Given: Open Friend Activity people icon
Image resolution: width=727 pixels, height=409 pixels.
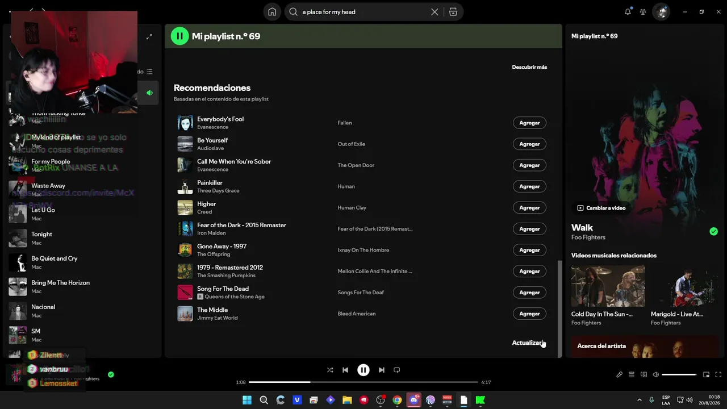Looking at the screenshot, I should (643, 11).
